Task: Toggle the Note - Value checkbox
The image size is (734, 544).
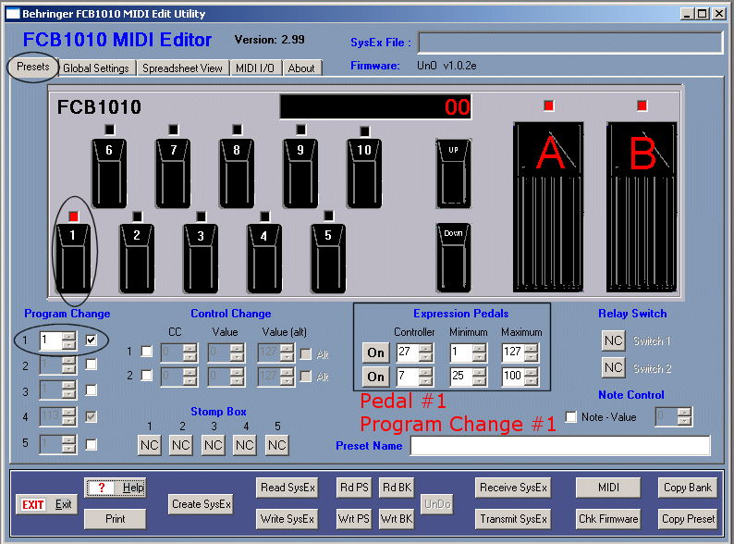Action: coord(571,416)
